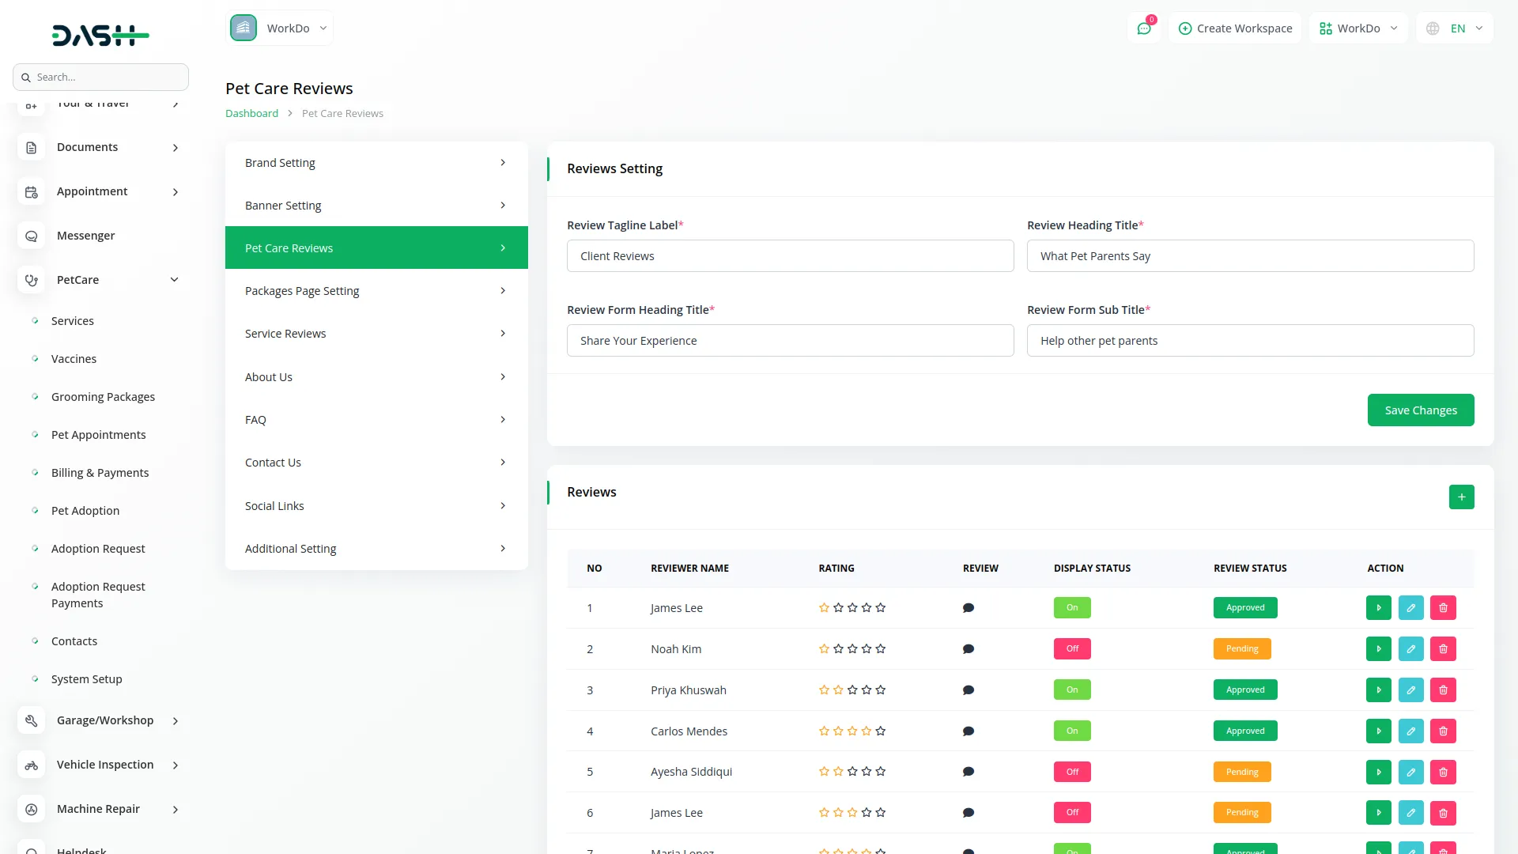Click green arrow action for Carlos Mendes
Screen dimensions: 1518x854
(1378, 731)
